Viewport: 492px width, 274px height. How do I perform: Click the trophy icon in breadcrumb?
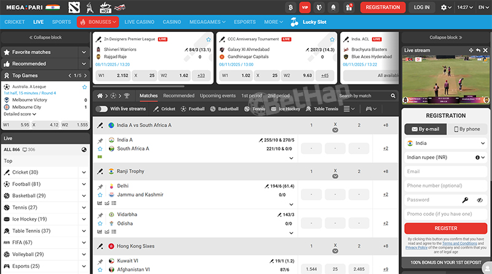[127, 96]
